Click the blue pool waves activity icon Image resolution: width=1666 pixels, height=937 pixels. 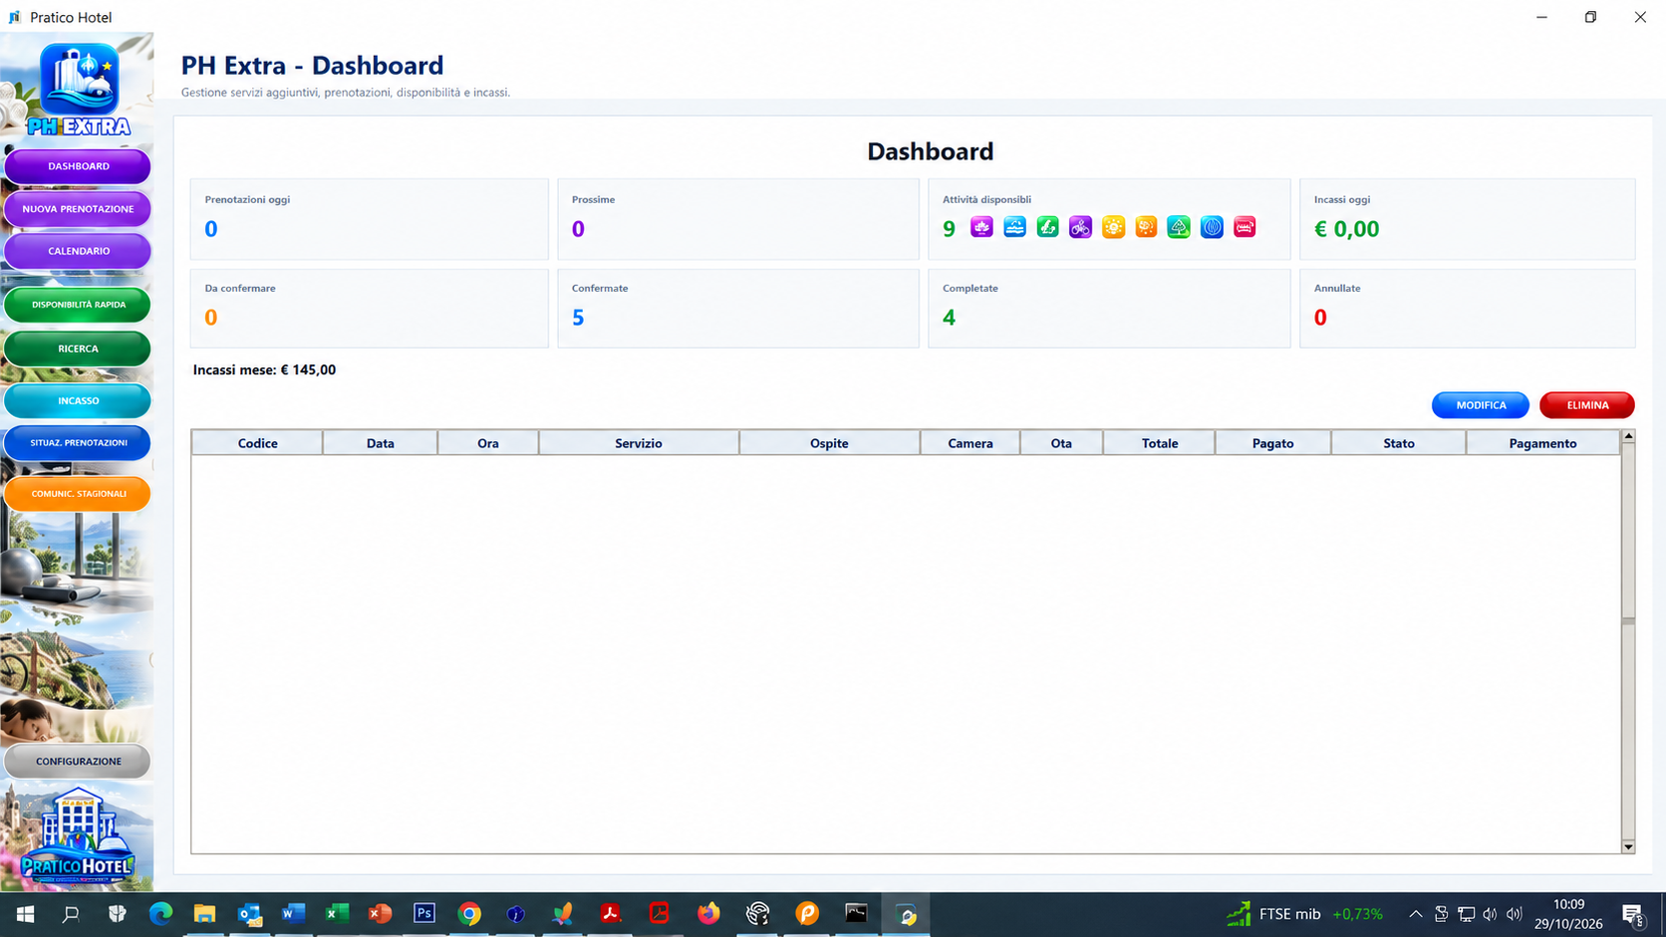[1014, 227]
